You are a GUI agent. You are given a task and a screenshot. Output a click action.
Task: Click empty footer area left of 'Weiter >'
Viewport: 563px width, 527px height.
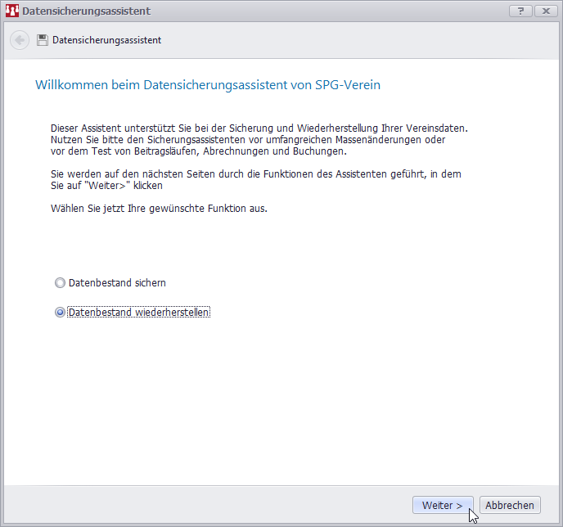click(205, 506)
